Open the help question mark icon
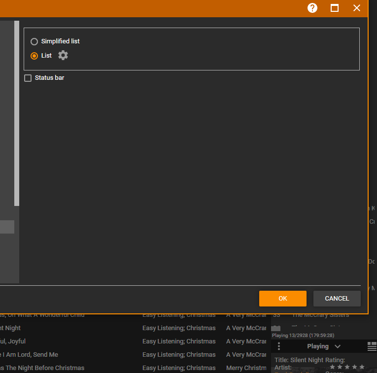377x373 pixels. tap(312, 8)
